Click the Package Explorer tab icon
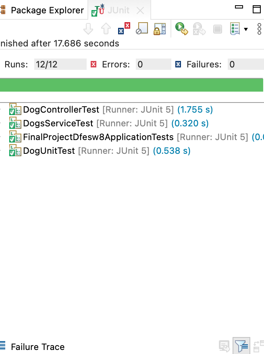Image resolution: width=264 pixels, height=354 pixels. click(x=3, y=10)
